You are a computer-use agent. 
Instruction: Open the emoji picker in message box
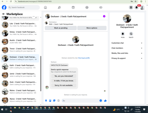(x=101, y=101)
